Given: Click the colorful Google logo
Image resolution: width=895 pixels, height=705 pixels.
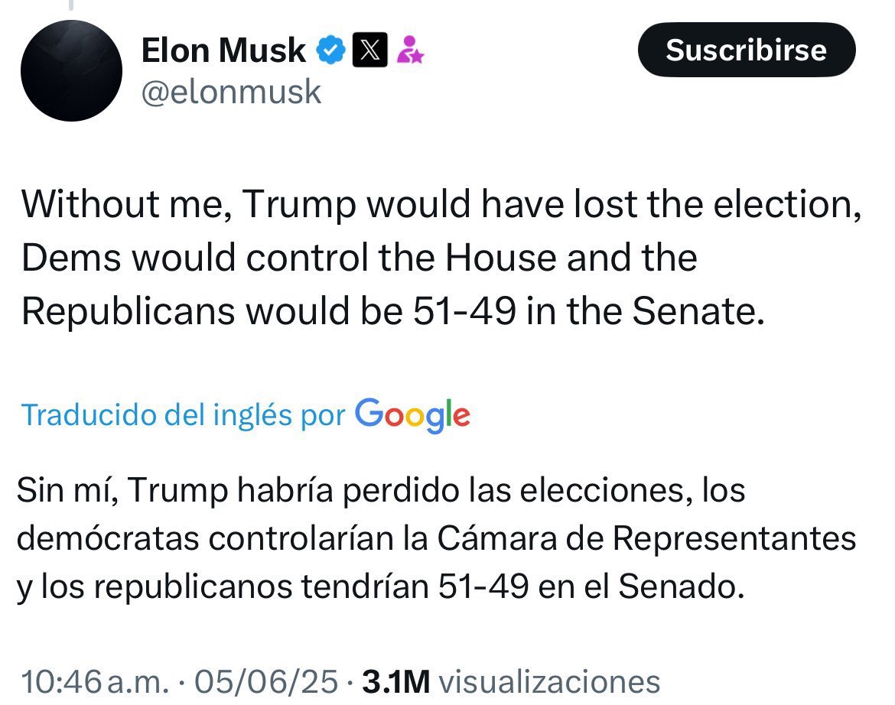Looking at the screenshot, I should click(412, 414).
